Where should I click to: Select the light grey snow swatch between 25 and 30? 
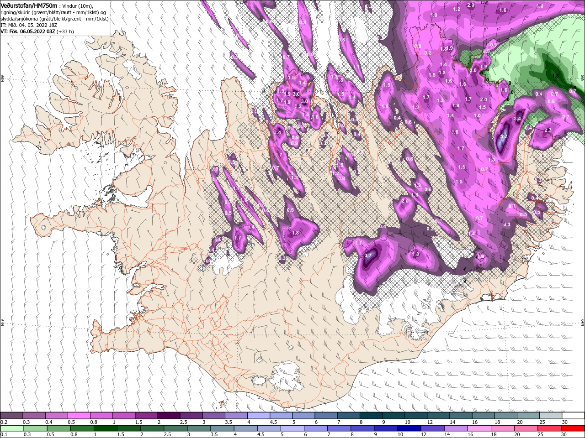point(550,416)
